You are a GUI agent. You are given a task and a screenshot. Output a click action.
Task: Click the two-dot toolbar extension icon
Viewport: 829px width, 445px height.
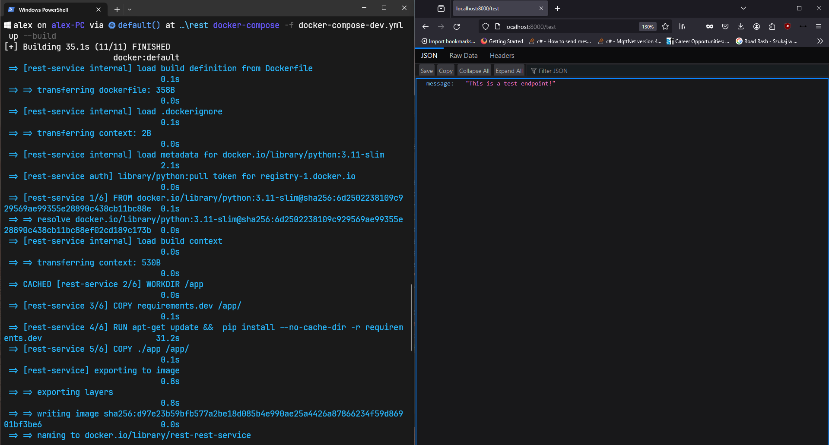[x=803, y=27]
